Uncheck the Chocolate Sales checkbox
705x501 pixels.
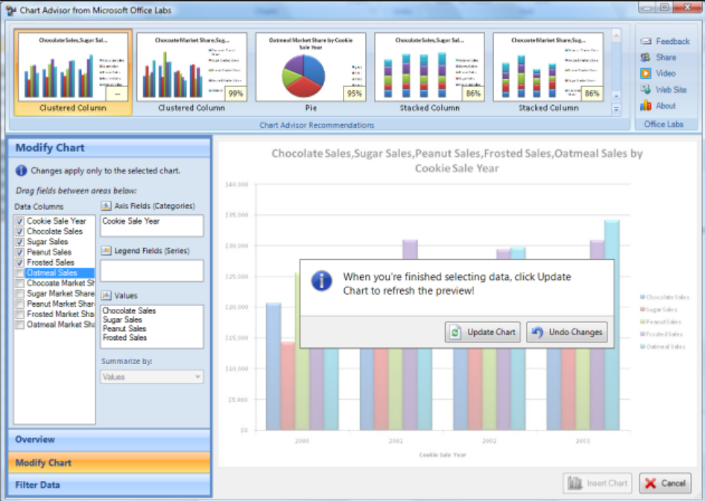point(20,232)
